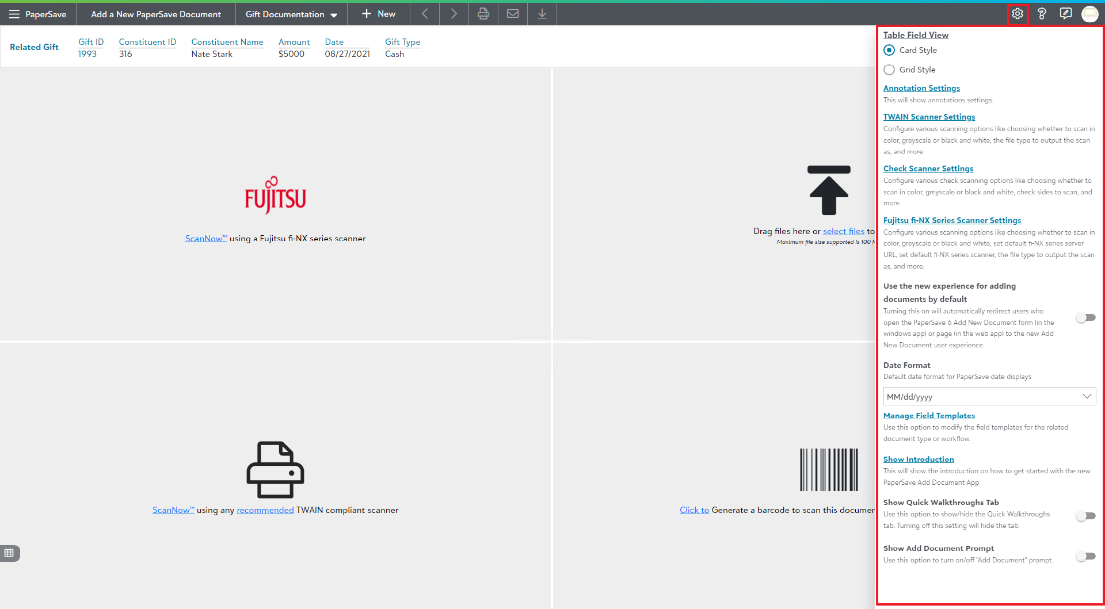Open the help question mark icon
Viewport: 1105px width, 609px height.
click(x=1041, y=14)
